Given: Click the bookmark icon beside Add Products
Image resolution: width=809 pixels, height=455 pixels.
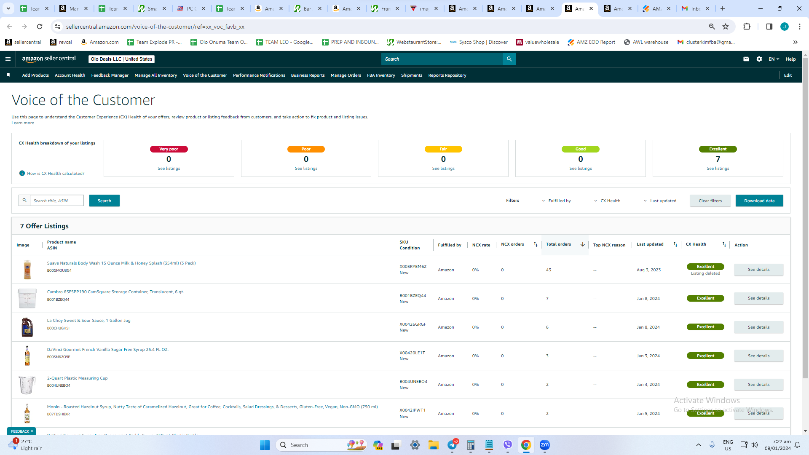Looking at the screenshot, I should tap(8, 75).
